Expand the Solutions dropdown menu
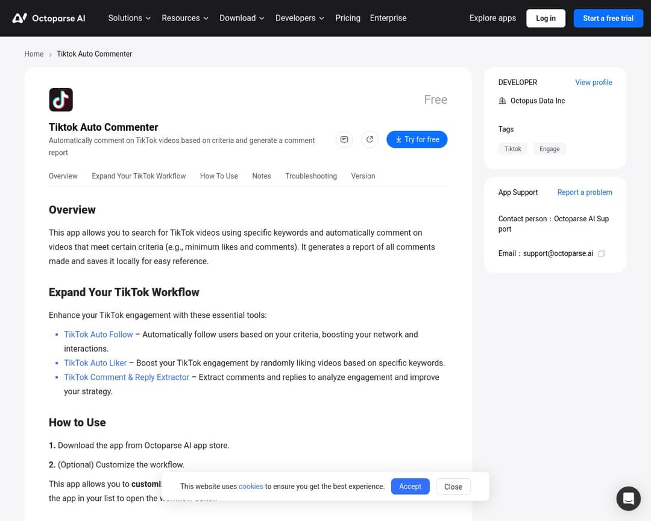Image resolution: width=651 pixels, height=521 pixels. [x=130, y=18]
